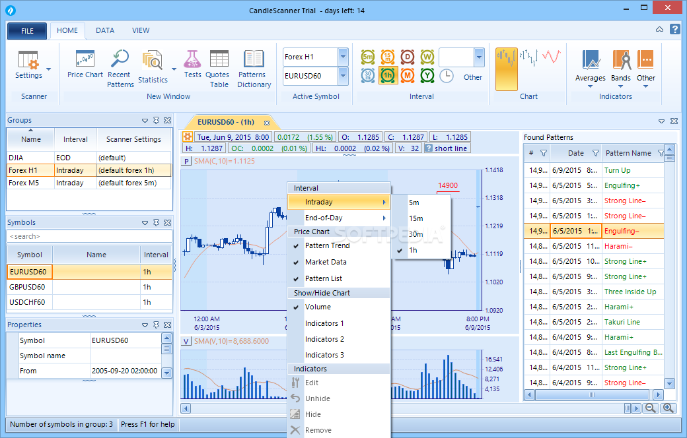This screenshot has width=687, height=438.
Task: Open Groups panel options arrow
Action: pyautogui.click(x=145, y=120)
